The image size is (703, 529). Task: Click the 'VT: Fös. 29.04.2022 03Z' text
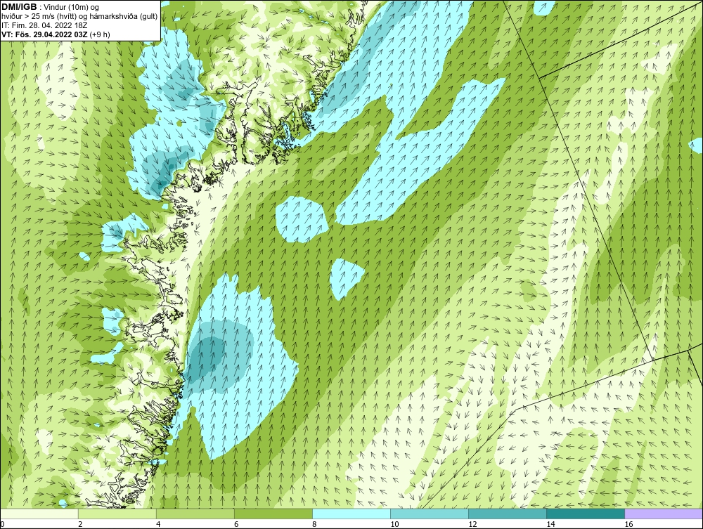pos(45,34)
